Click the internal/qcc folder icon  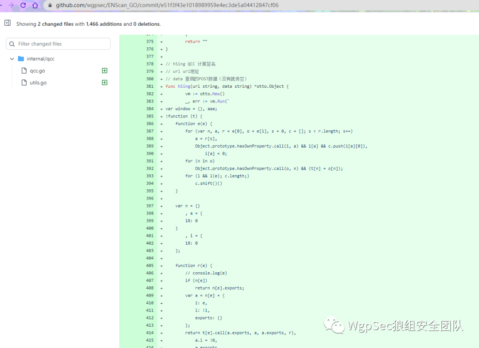[x=21, y=59]
